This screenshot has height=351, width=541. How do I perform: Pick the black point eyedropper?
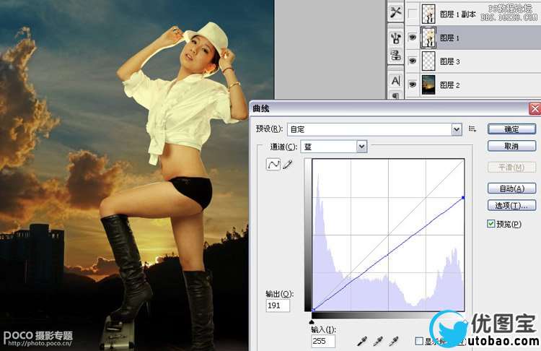(x=362, y=342)
